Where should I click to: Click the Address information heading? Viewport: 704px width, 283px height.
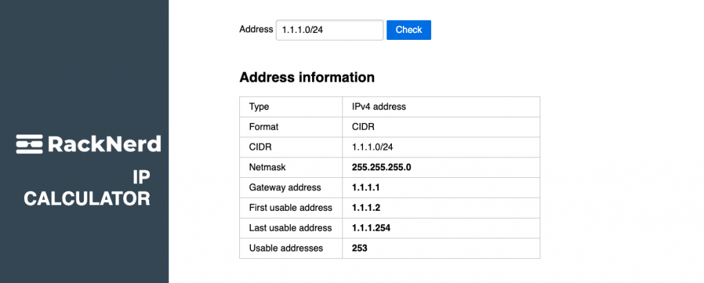(x=307, y=77)
